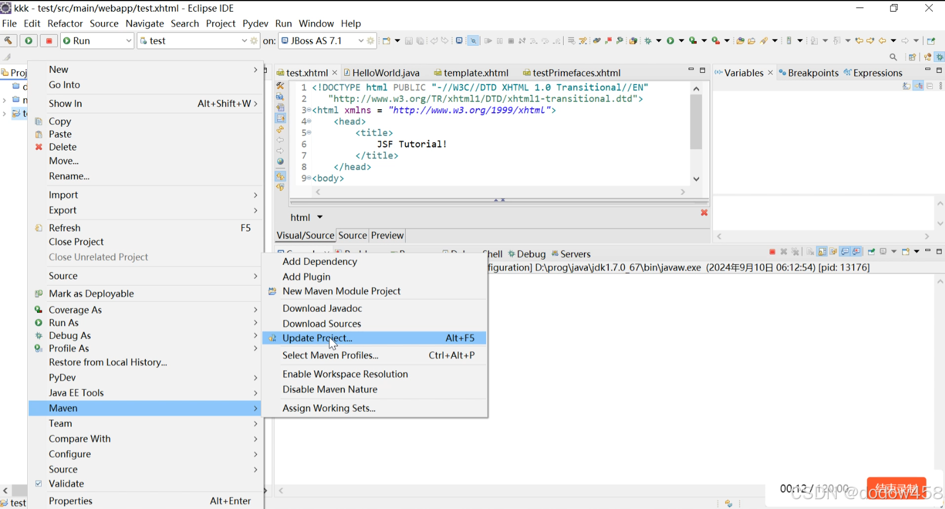Screen dimensions: 945x509
Task: Click the magnifier Search icon at top right
Action: point(893,57)
